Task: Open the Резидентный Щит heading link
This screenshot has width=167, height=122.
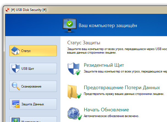Action: click(x=104, y=65)
